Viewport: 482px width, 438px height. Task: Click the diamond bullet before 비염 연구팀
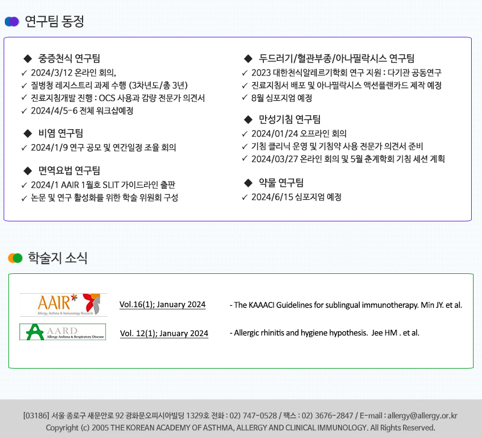click(27, 133)
